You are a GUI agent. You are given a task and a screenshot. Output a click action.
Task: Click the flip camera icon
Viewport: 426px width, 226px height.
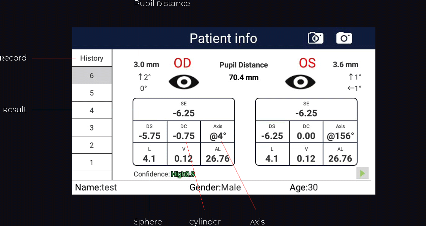pyautogui.click(x=315, y=38)
